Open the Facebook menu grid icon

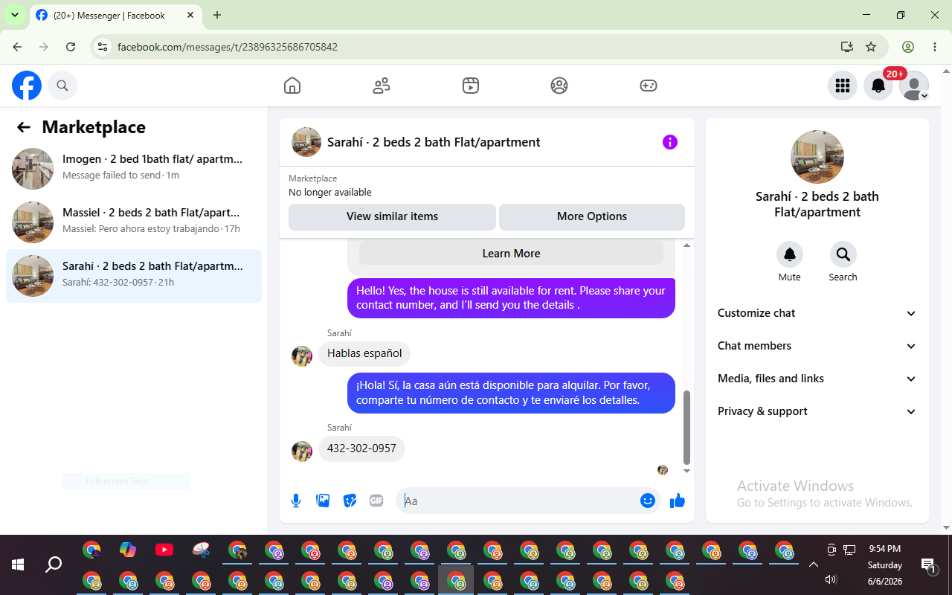pos(843,86)
